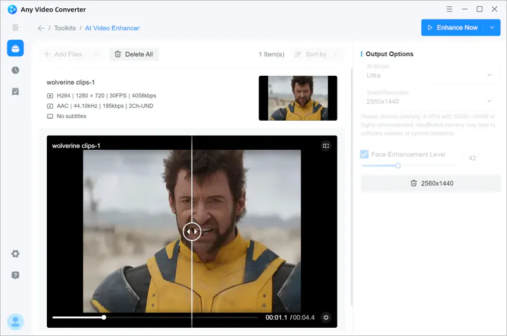Screen dimensions: 507x336
Task: Toggle Face Enhancement Level checkbox
Action: coord(364,155)
